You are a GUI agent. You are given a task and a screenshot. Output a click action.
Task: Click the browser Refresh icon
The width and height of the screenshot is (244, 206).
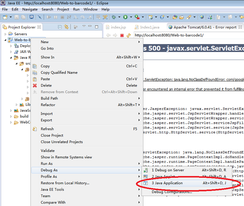click(129, 35)
